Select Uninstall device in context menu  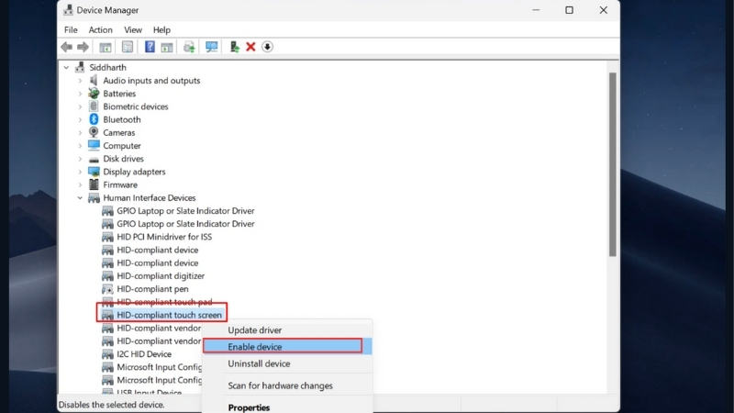click(259, 364)
